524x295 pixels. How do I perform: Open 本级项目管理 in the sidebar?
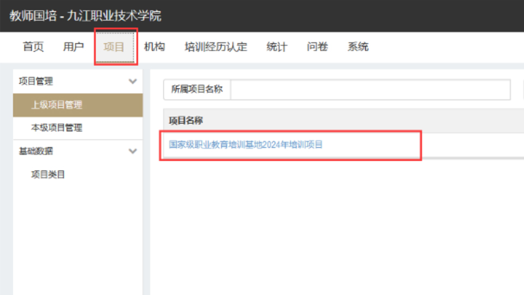57,128
